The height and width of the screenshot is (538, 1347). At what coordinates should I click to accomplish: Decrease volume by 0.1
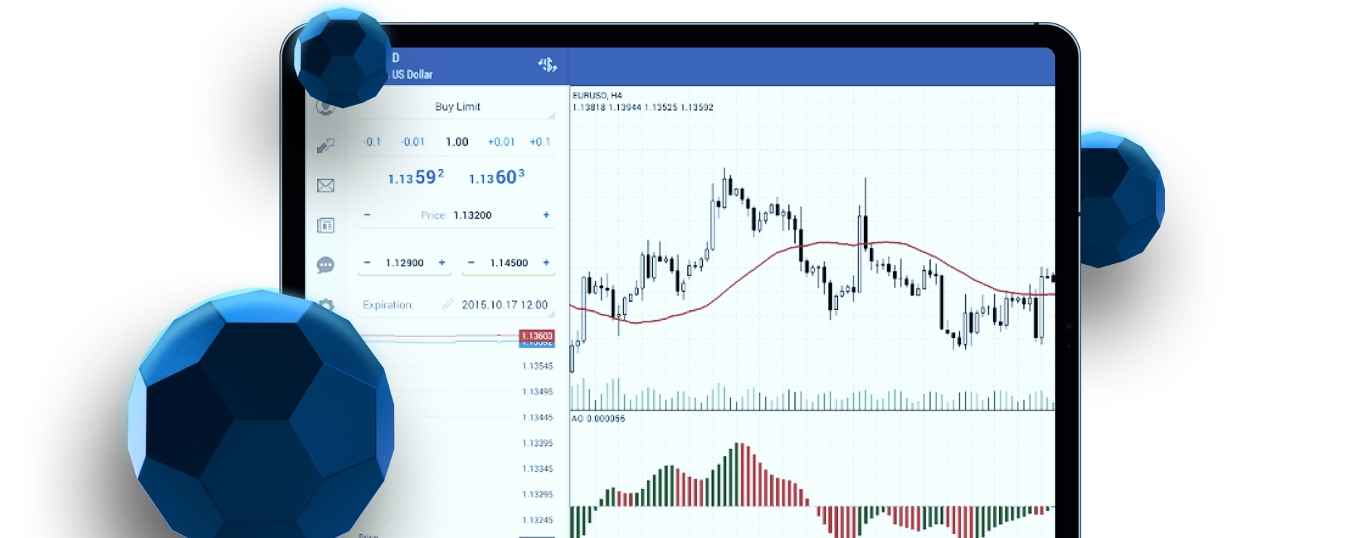click(372, 142)
